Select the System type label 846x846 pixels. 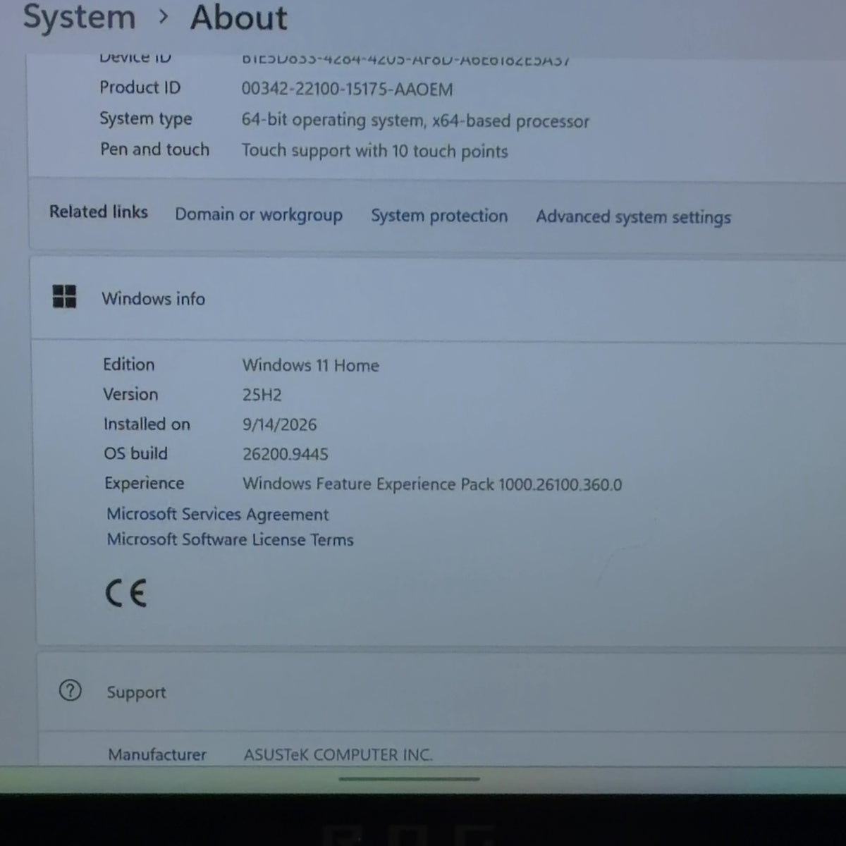pos(146,118)
